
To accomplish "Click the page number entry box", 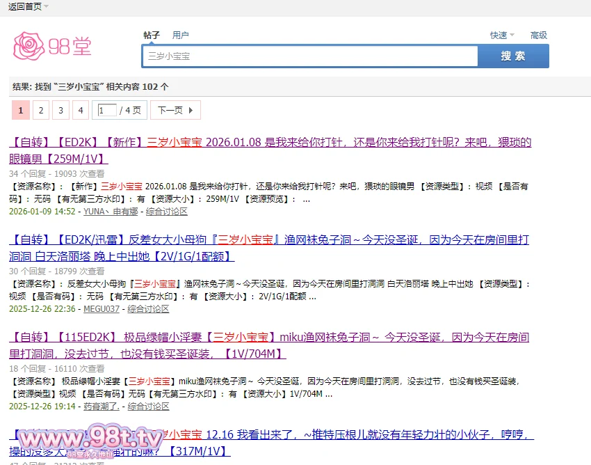I will pos(107,110).
